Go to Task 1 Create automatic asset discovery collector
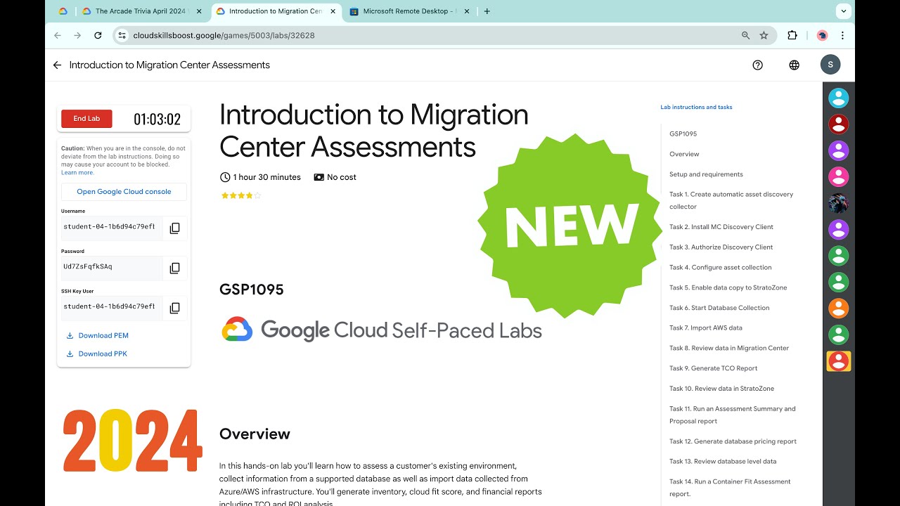Screen dimensions: 900x506 click(731, 200)
